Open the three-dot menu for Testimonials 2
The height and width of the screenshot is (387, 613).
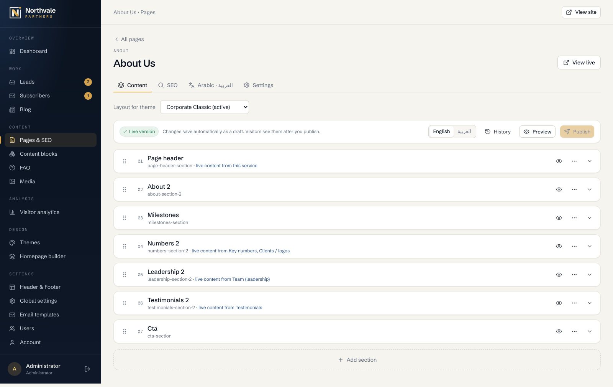coord(574,303)
